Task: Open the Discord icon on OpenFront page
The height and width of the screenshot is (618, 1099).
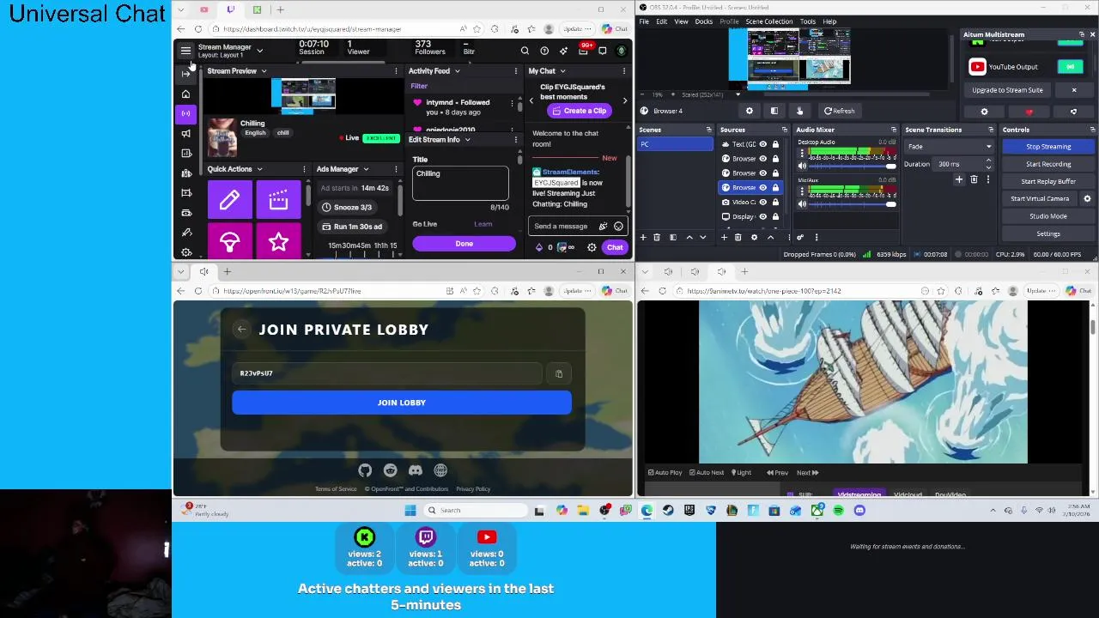Action: (x=416, y=470)
